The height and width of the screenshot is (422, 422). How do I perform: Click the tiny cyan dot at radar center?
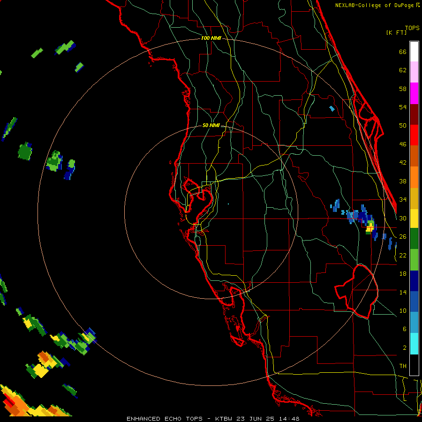point(228,204)
